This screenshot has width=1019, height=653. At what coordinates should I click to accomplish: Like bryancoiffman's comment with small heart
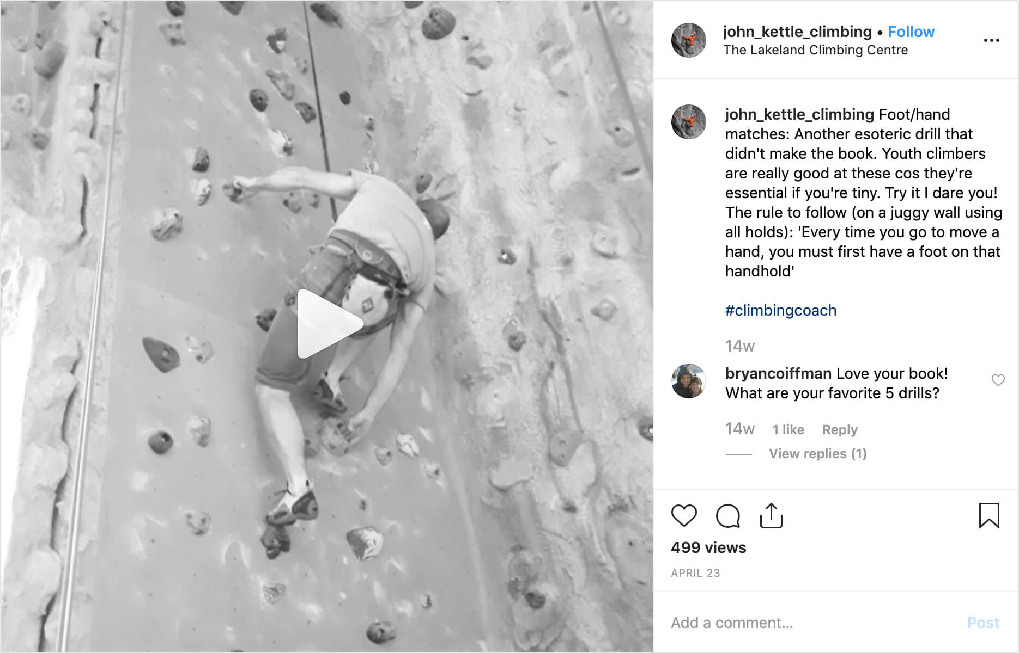[998, 380]
